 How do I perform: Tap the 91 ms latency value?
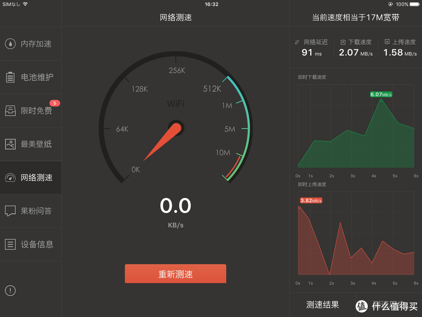point(312,52)
